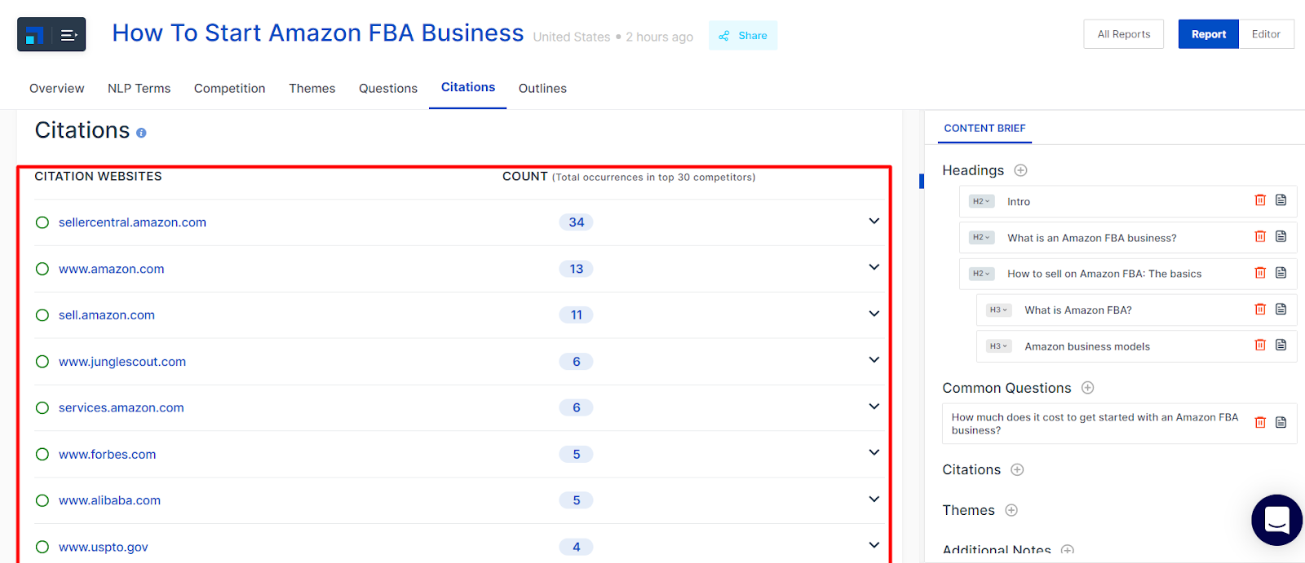1305x563 pixels.
Task: Select the www.alibaba.com citation circle
Action: [42, 500]
